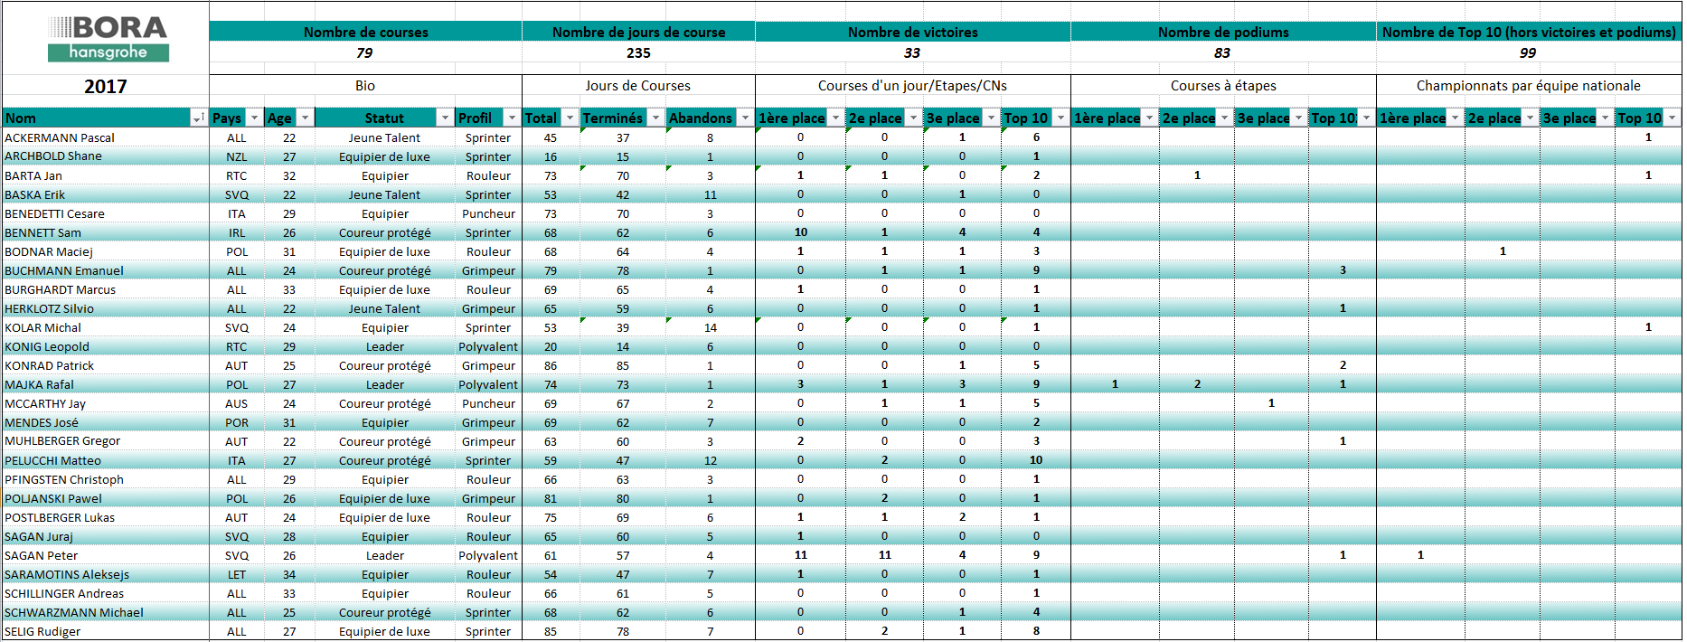Select the KONIG Leopold name cell

pyautogui.click(x=106, y=346)
